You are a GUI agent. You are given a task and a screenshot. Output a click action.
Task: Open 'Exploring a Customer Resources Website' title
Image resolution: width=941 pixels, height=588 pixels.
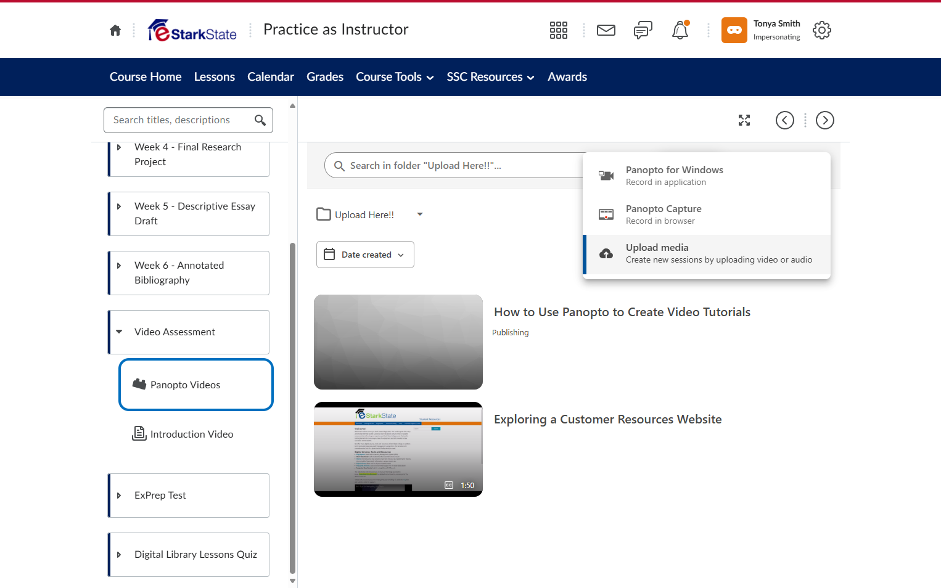tap(608, 419)
